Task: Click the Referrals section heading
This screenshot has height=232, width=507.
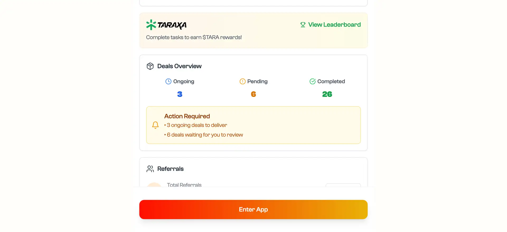Action: (x=170, y=169)
